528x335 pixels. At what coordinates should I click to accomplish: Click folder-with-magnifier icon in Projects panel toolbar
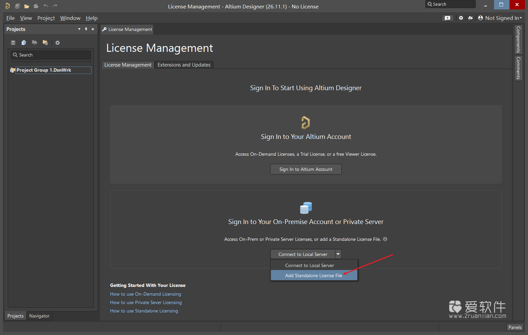coord(34,42)
